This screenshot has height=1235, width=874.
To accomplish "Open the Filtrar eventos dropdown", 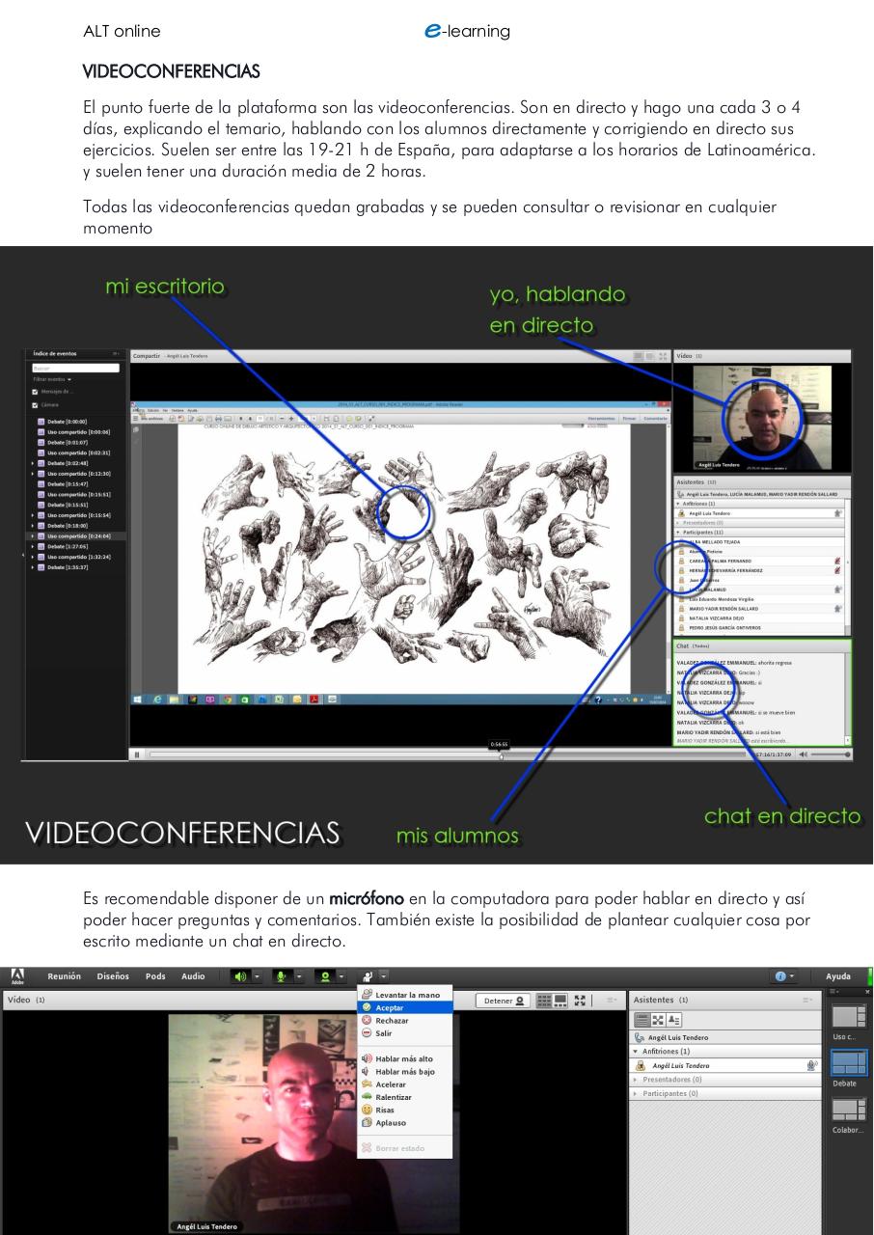I will pos(53,380).
